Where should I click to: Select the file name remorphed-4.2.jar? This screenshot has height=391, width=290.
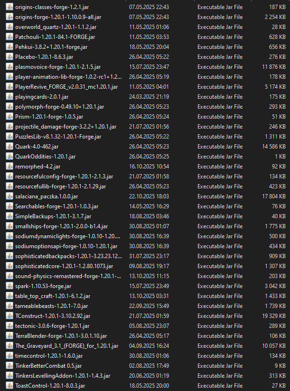[37, 167]
